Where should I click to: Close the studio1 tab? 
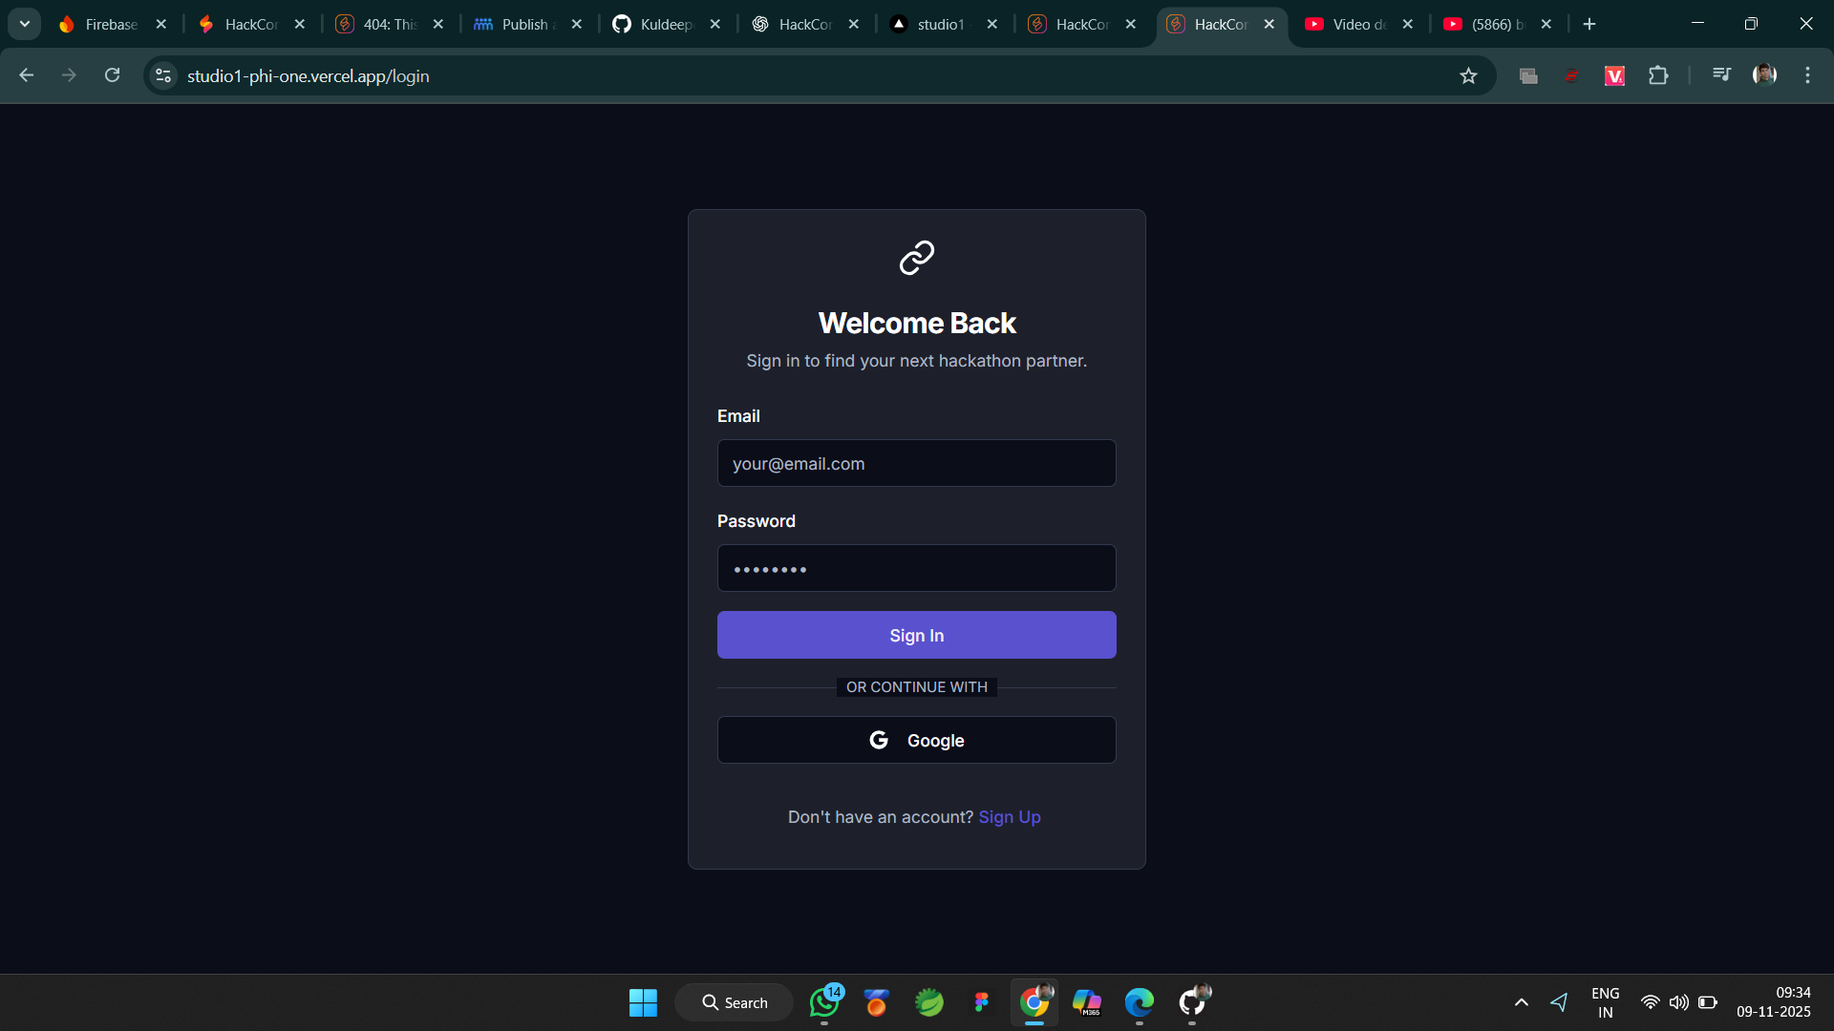(x=992, y=24)
